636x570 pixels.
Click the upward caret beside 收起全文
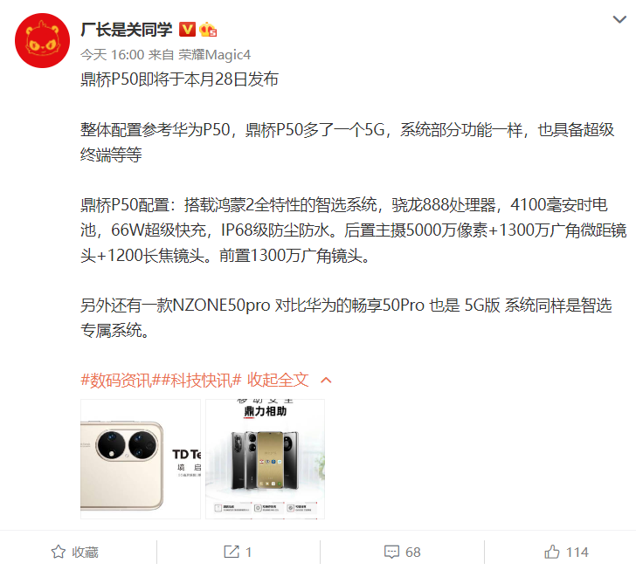point(326,381)
